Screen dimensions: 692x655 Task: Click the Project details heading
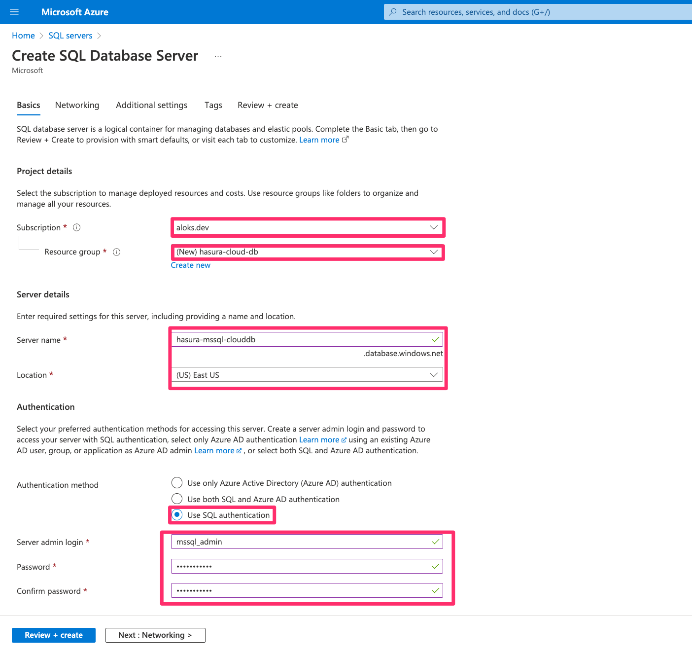tap(44, 171)
